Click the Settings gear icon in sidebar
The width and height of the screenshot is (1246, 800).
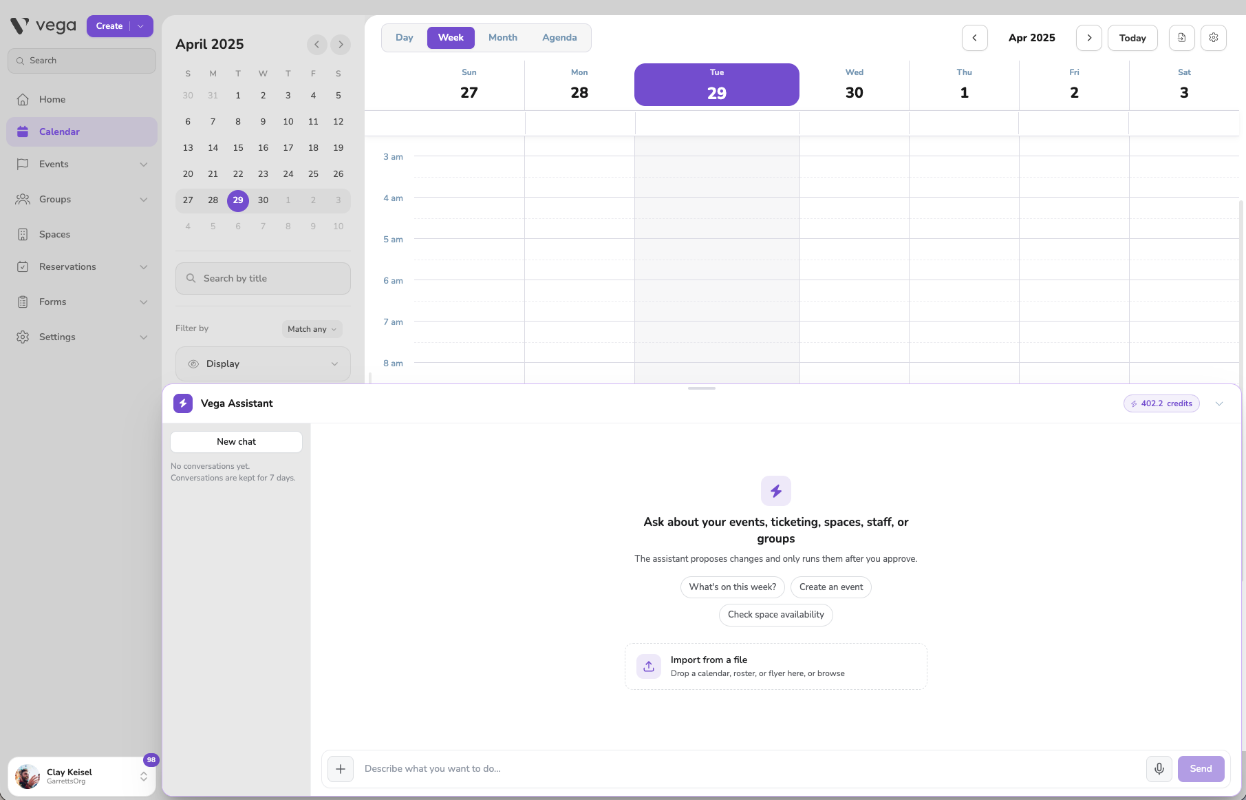(x=23, y=337)
